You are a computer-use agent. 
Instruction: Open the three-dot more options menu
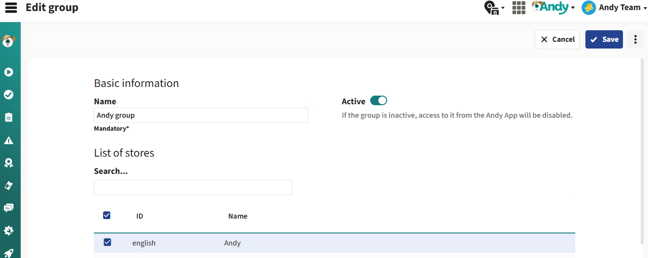coord(635,39)
